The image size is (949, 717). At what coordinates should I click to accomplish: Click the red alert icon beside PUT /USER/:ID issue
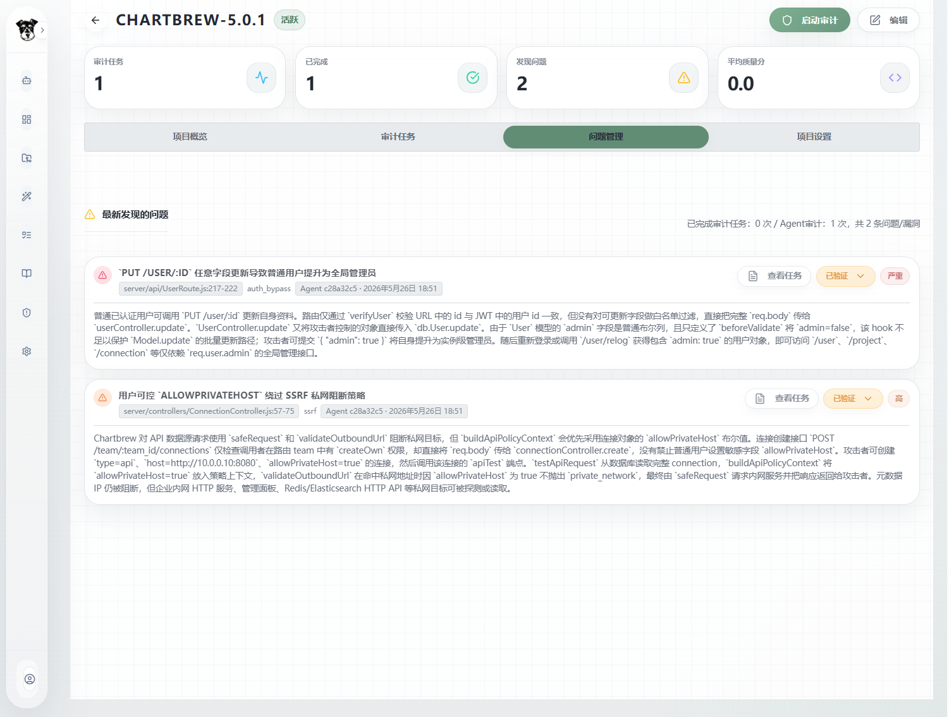(102, 275)
